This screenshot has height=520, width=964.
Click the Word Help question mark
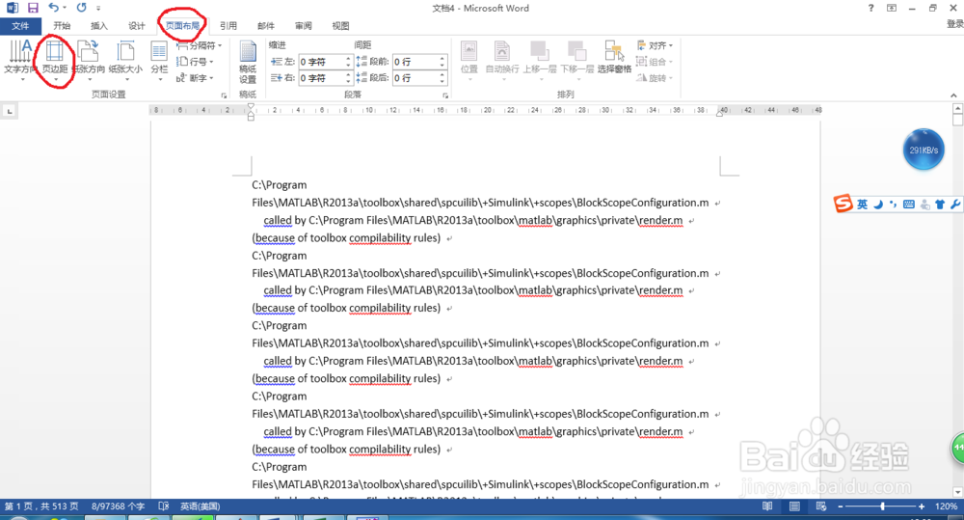(870, 8)
